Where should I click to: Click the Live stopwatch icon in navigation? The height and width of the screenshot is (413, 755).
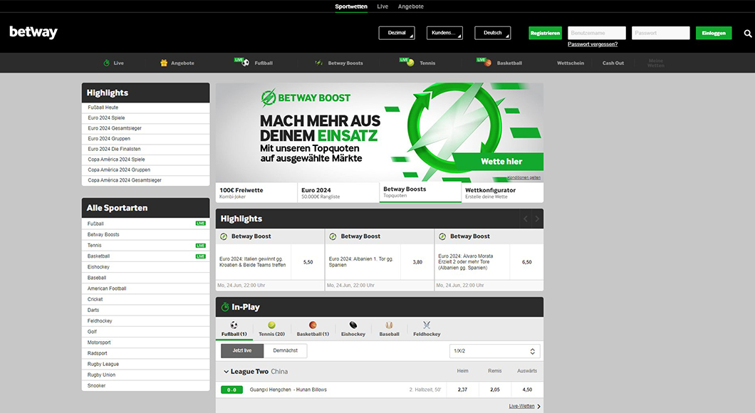pos(106,63)
